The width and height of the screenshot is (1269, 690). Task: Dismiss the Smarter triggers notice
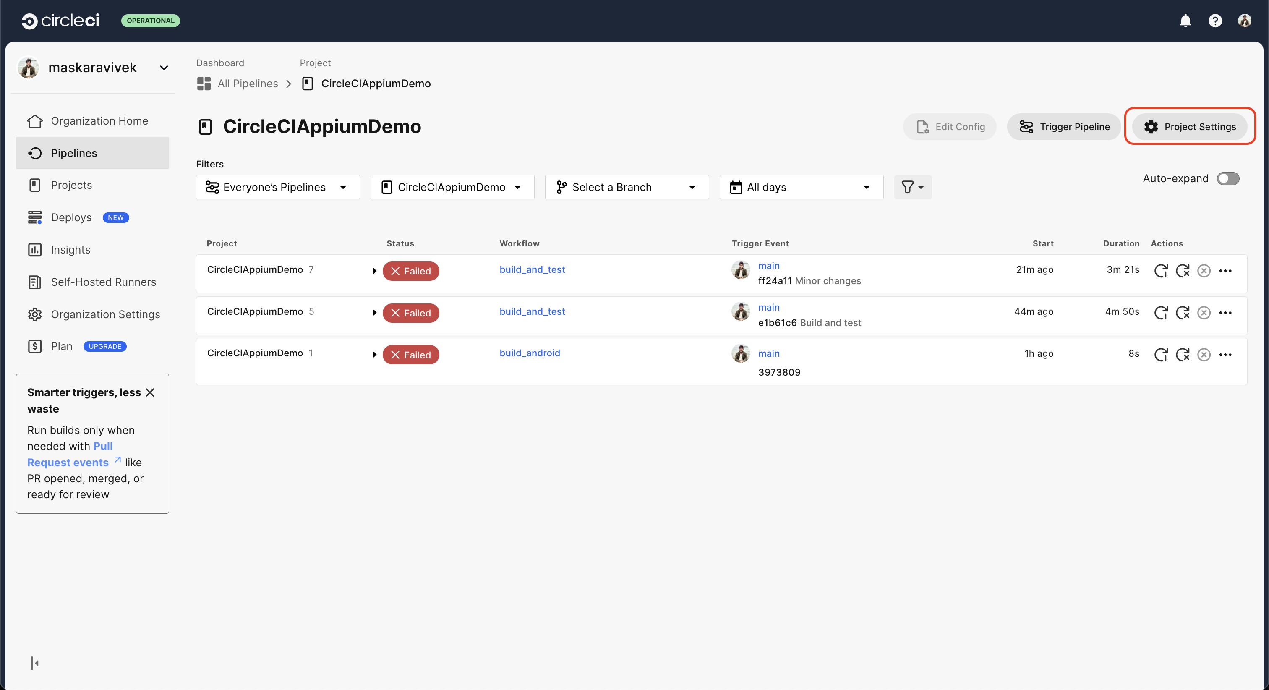click(150, 392)
